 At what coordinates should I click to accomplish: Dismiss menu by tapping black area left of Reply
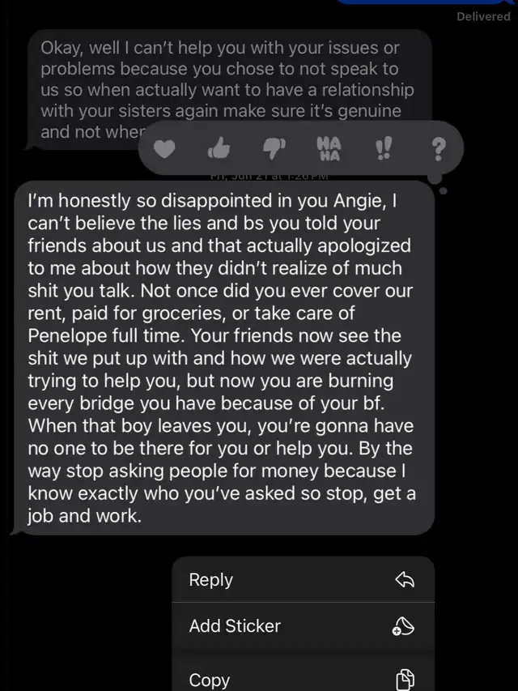tap(81, 616)
